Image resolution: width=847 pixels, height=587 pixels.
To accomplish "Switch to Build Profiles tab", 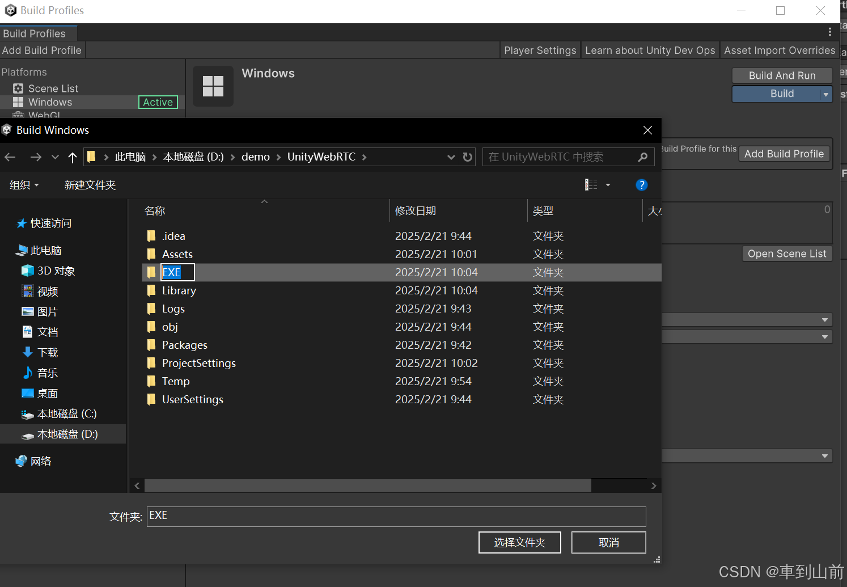I will [35, 33].
